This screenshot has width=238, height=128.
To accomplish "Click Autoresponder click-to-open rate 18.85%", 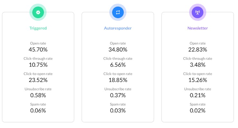I will click(118, 80).
